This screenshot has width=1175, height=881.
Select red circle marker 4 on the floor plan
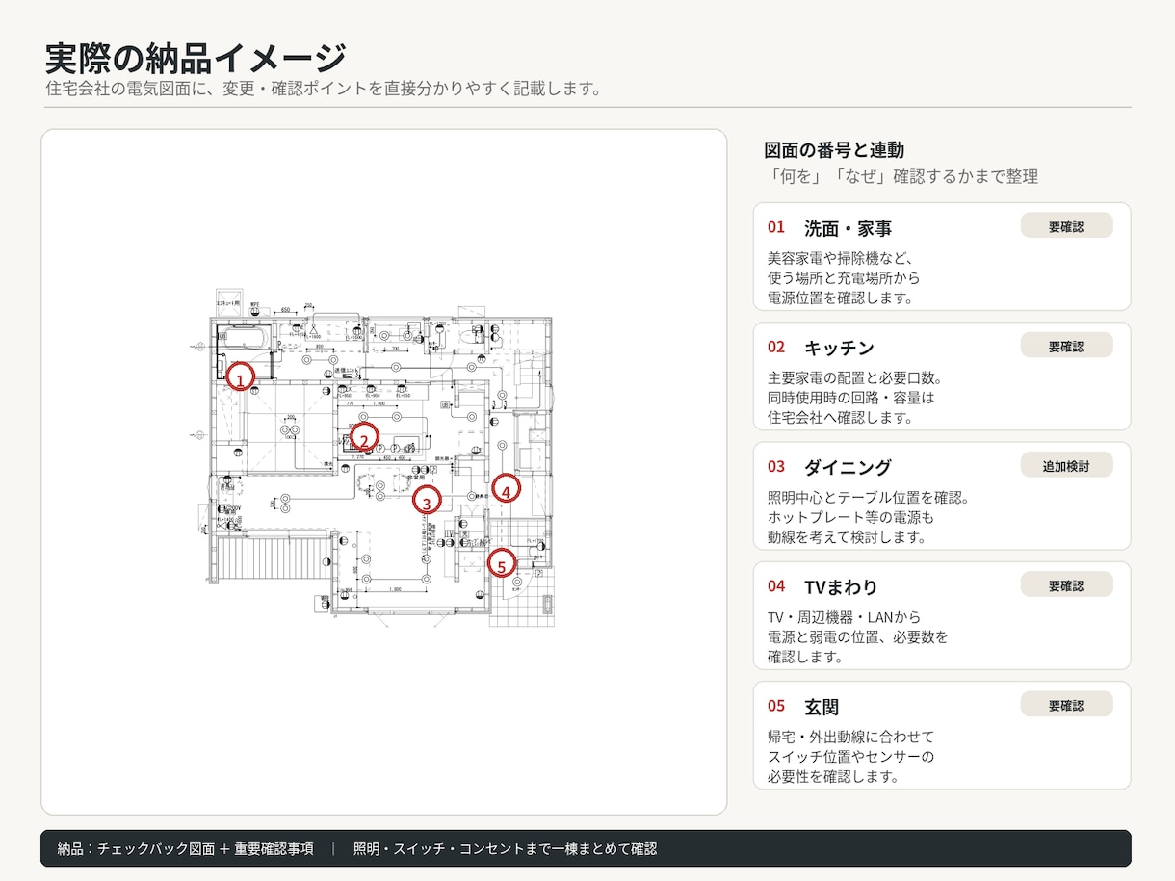click(506, 489)
